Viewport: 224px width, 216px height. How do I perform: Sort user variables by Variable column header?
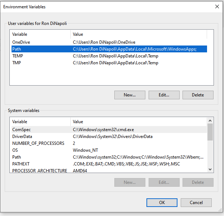point(40,34)
